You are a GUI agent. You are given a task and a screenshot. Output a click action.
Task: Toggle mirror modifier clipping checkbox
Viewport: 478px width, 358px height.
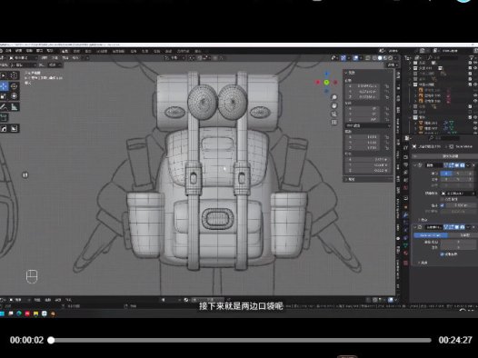443,199
